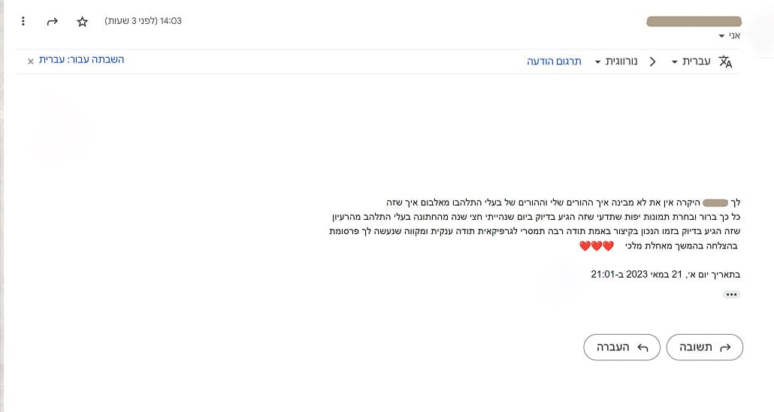
Task: Click השבתה עבור: עברית link
Action: [x=81, y=60]
